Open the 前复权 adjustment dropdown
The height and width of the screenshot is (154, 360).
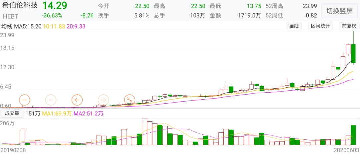click(349, 26)
